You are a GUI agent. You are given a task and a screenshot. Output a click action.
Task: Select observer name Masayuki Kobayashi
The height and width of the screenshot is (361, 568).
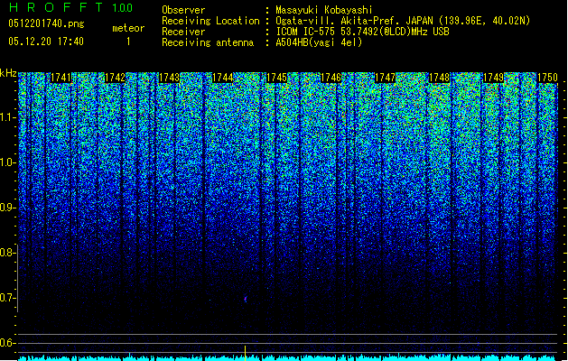[x=324, y=10]
